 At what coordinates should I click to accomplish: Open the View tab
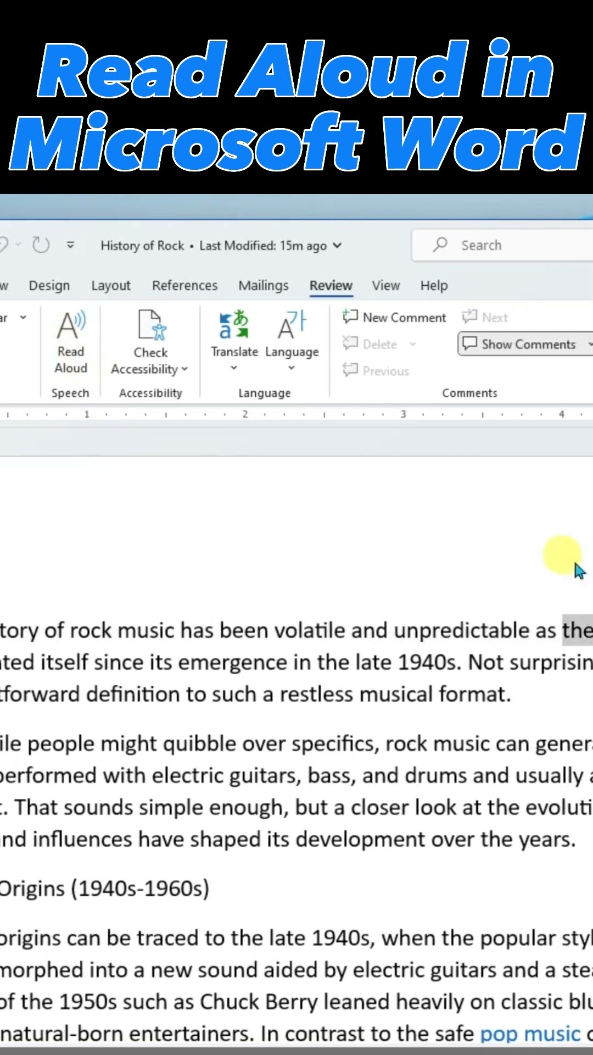386,286
